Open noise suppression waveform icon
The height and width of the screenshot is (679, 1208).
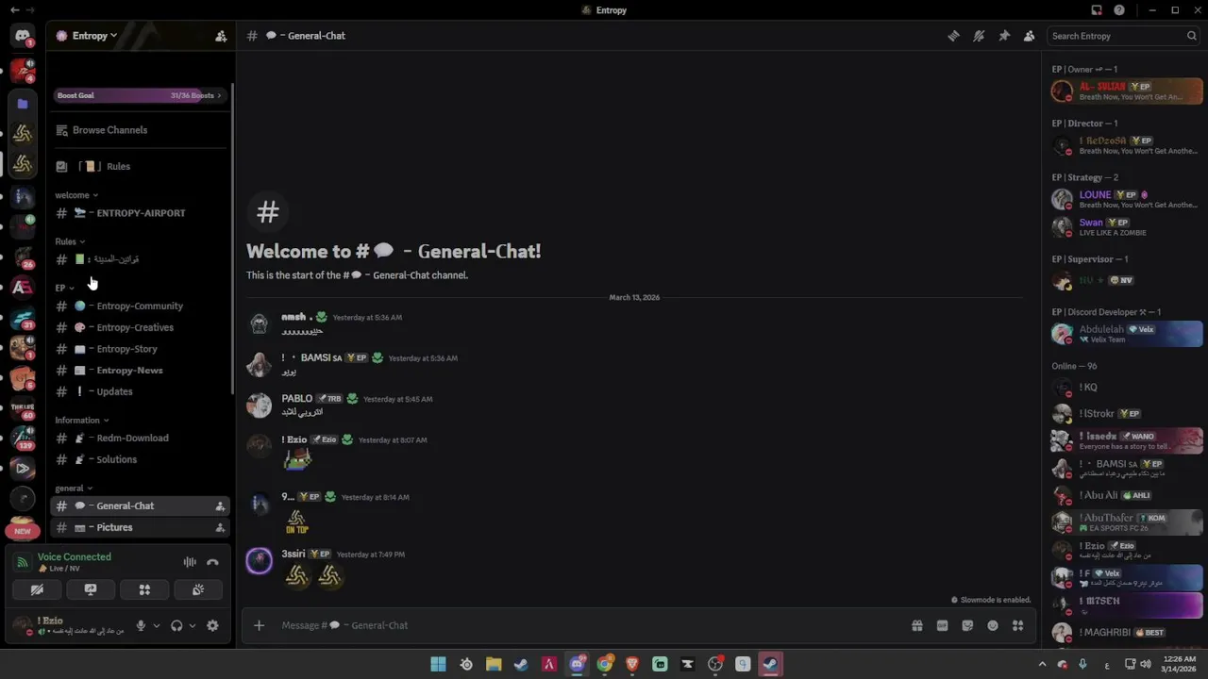[190, 562]
